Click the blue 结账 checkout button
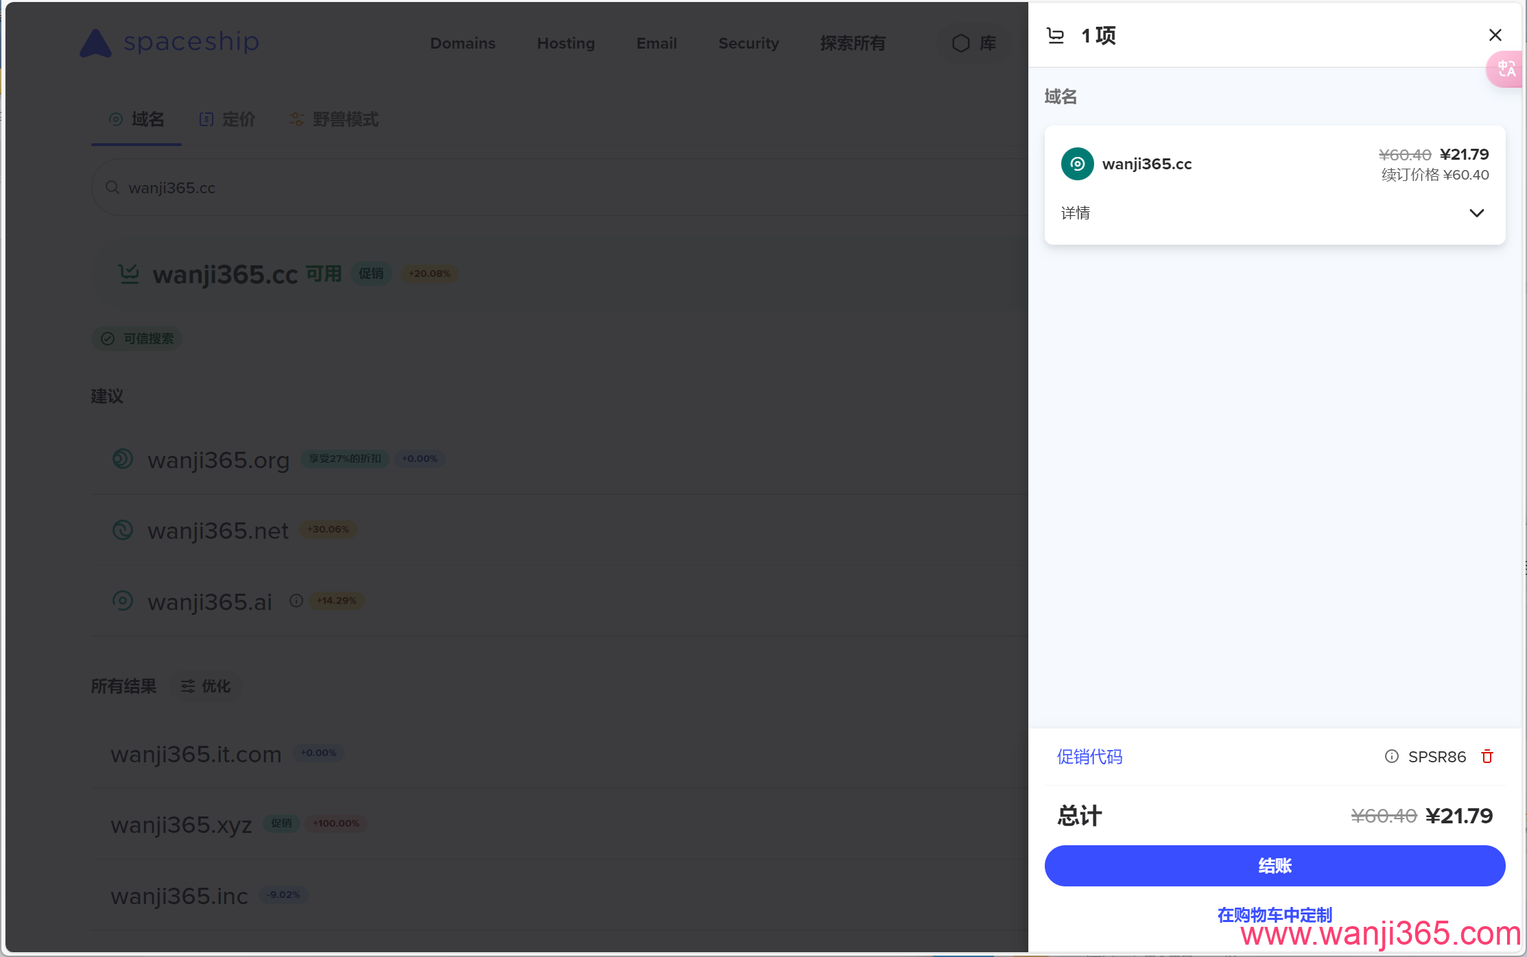This screenshot has width=1527, height=957. pyautogui.click(x=1275, y=866)
